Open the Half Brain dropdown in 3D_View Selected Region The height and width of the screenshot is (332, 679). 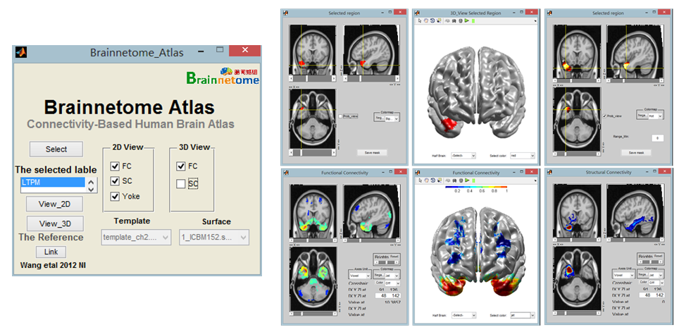(463, 155)
